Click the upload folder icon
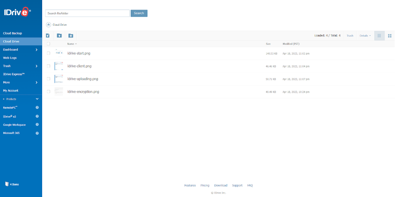This screenshot has height=197, width=395. click(x=59, y=36)
